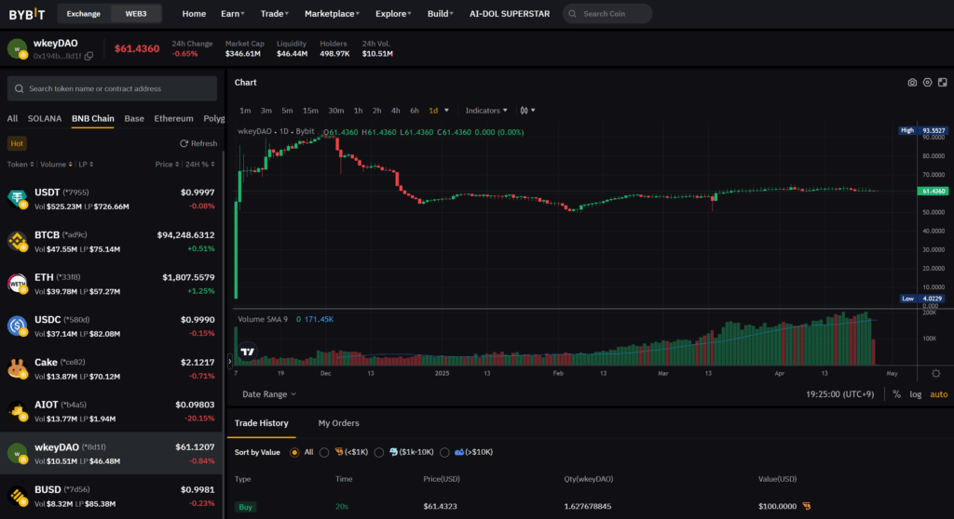Click the Hot filter button
This screenshot has width=954, height=519.
tap(17, 143)
